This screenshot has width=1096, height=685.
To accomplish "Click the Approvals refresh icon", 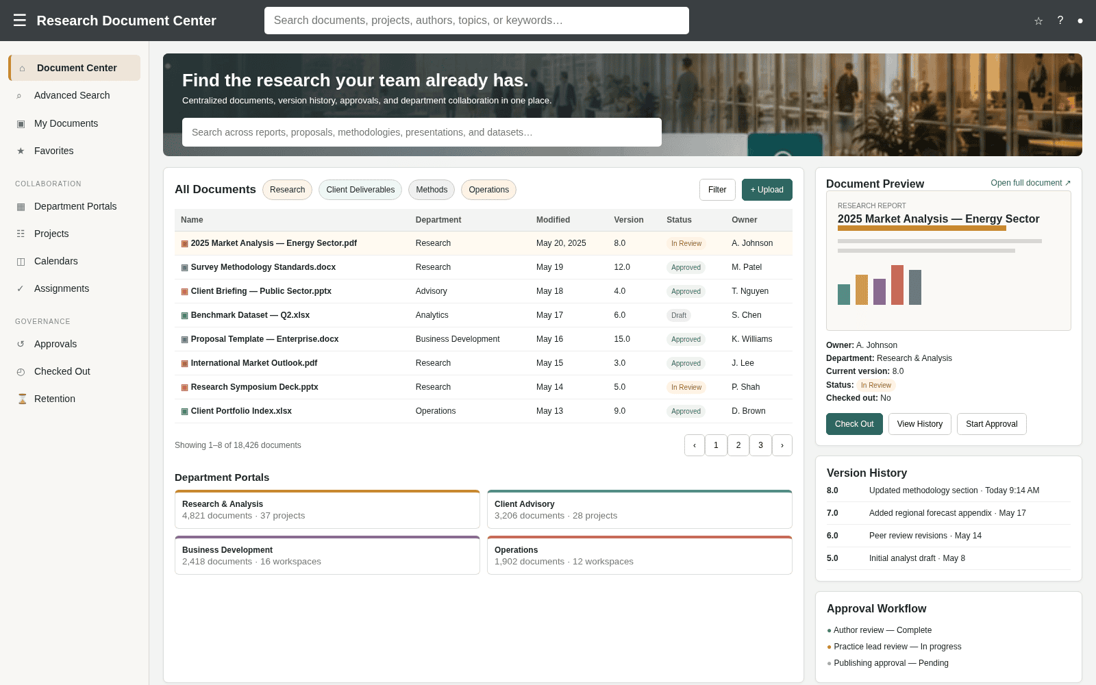I will [21, 345].
